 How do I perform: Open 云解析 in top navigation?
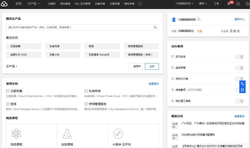[52, 4]
